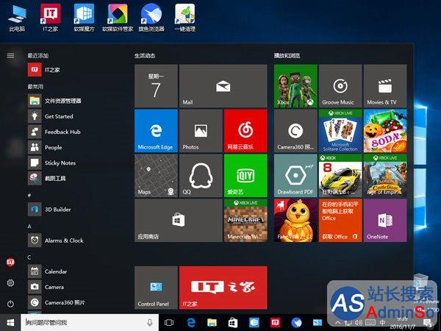Open 3D Builder in app list
Image resolution: width=441 pixels, height=331 pixels.
click(74, 210)
